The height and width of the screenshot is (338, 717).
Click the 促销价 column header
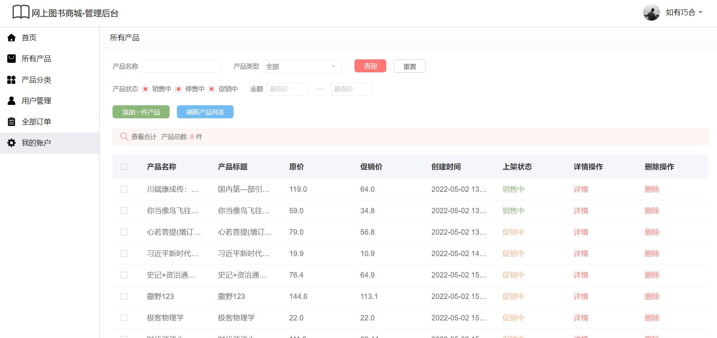click(x=371, y=167)
